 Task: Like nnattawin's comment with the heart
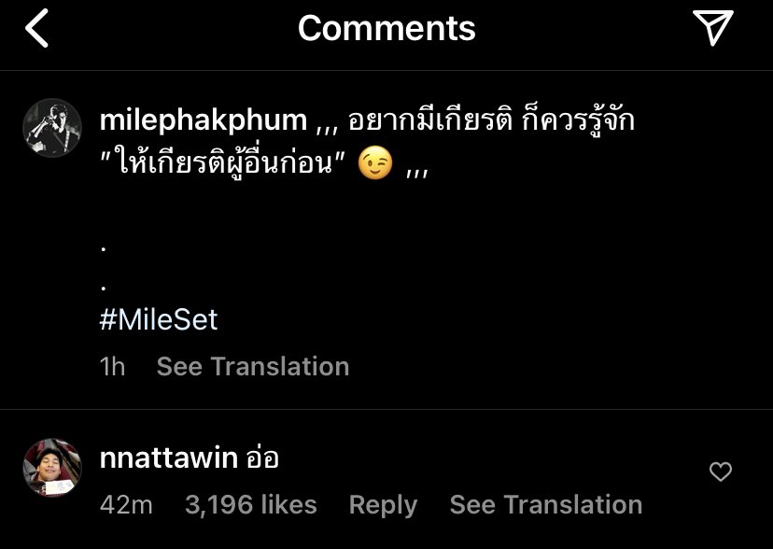click(720, 472)
